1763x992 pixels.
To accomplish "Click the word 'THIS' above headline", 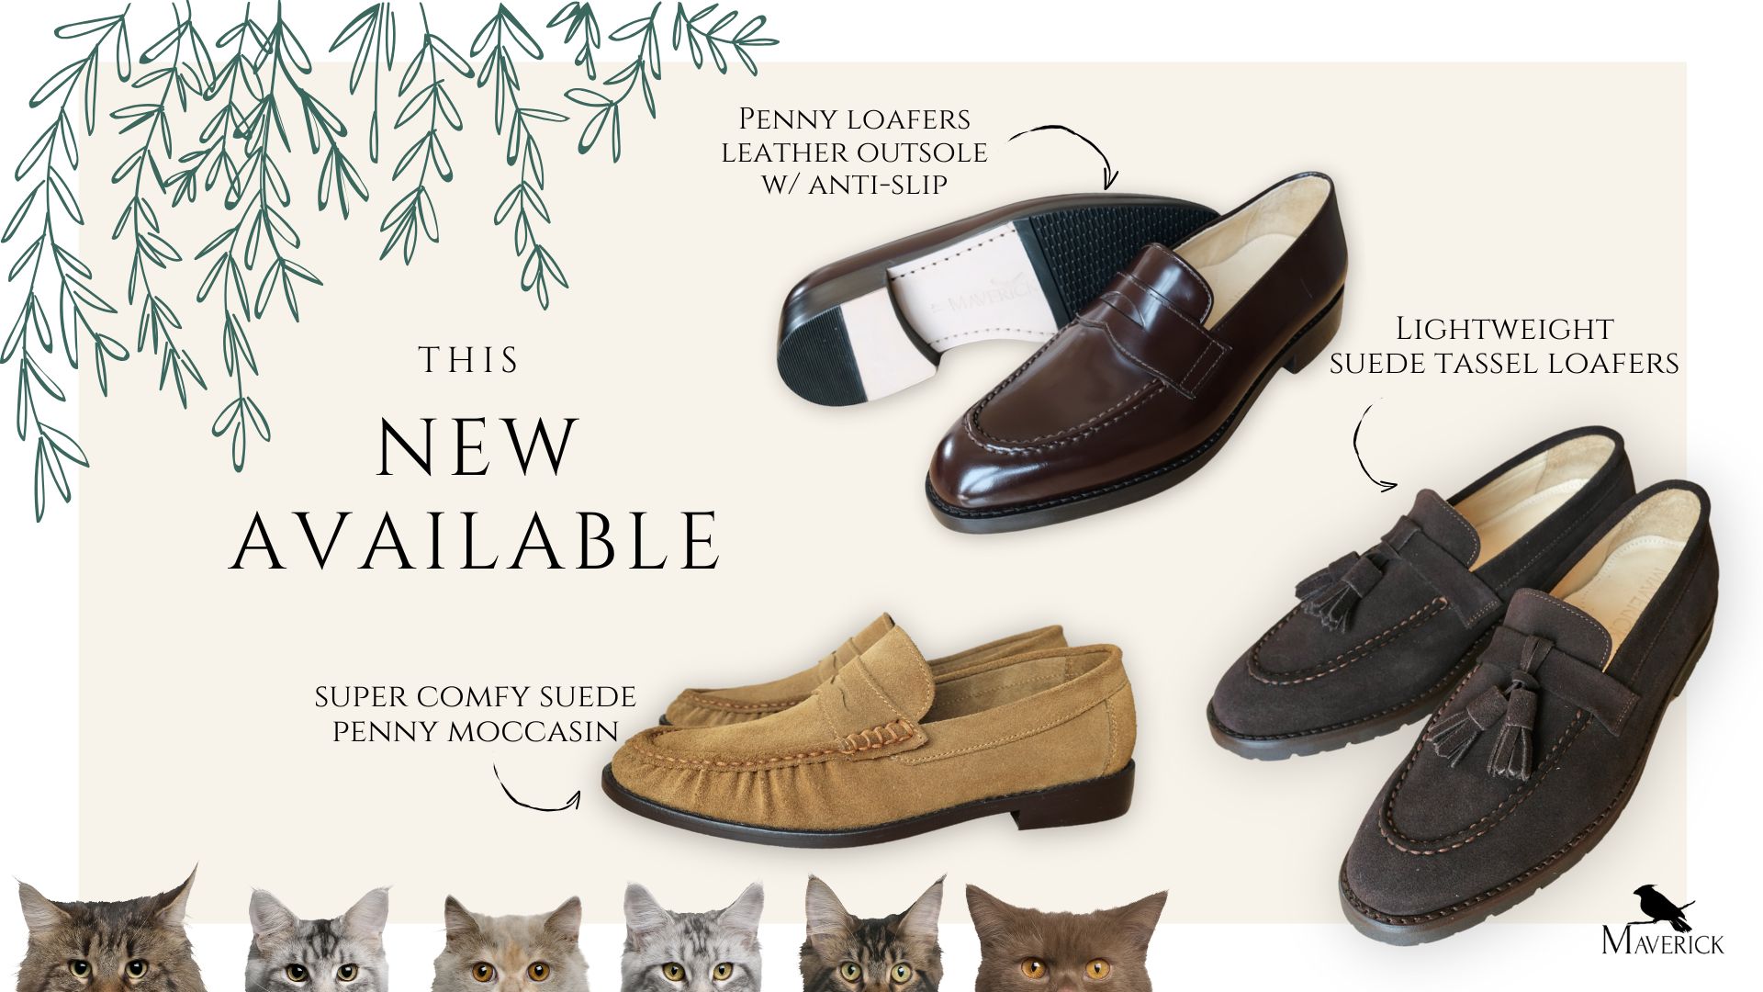I will (x=468, y=360).
